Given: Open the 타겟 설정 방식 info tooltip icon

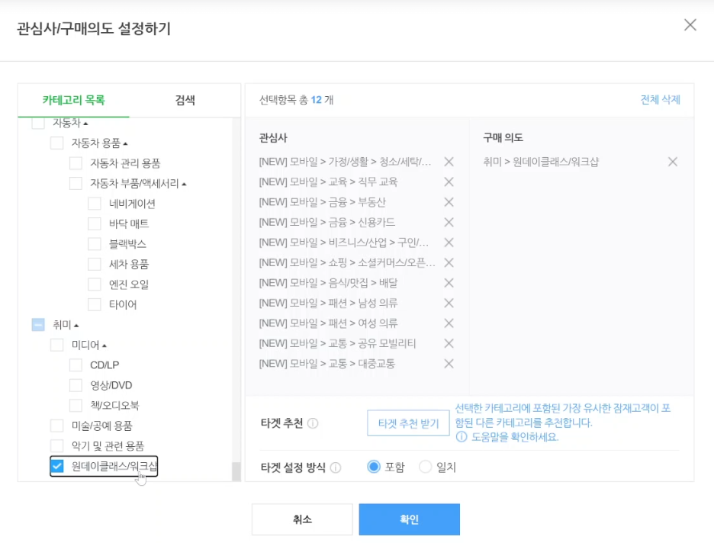Looking at the screenshot, I should tap(336, 467).
